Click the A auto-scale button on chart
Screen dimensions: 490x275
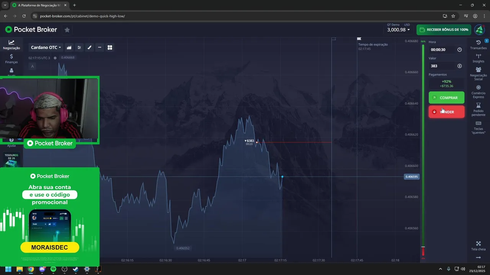pos(32,66)
